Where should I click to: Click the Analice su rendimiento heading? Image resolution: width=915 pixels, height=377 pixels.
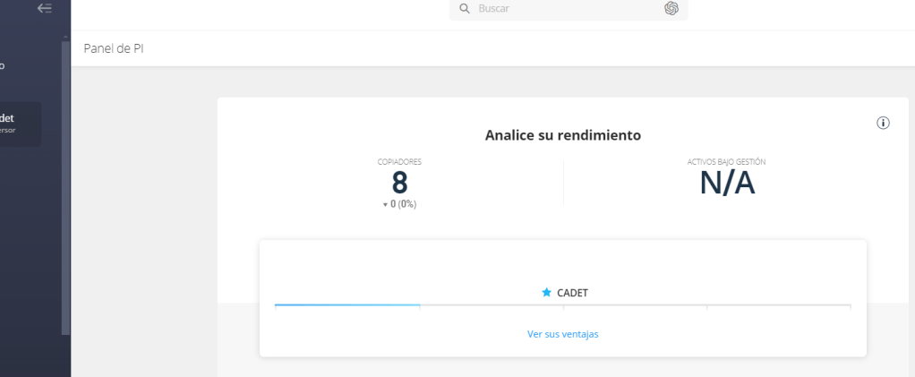click(x=562, y=135)
